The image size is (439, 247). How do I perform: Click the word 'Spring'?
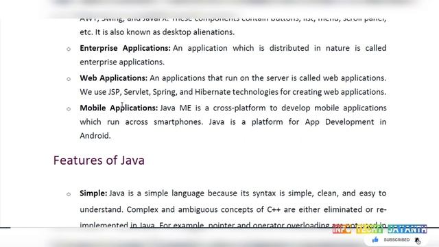coord(164,92)
